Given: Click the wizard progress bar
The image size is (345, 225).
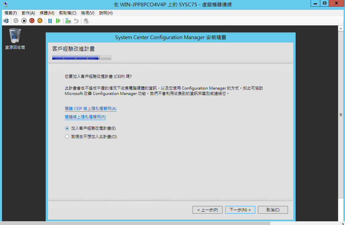Looking at the screenshot, I should coord(82,58).
